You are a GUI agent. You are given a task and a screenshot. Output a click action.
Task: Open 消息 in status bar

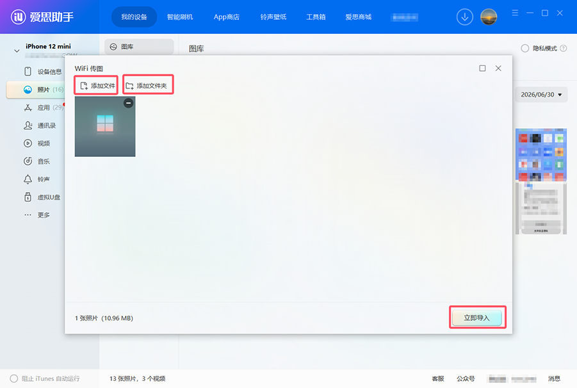(554, 378)
